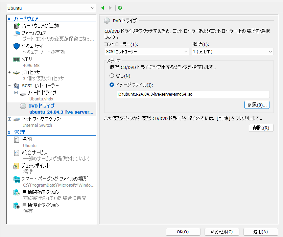The width and height of the screenshot is (283, 237).
Task: Collapse the Hardware (ハードウェア) section header
Action: point(9,19)
